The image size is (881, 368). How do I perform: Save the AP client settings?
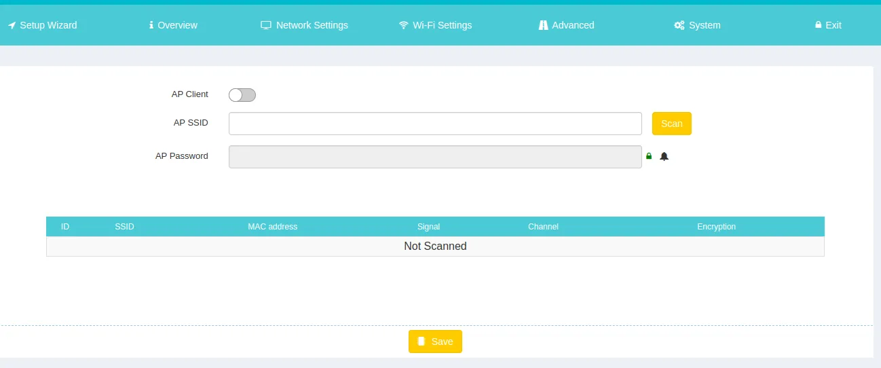[x=435, y=342]
